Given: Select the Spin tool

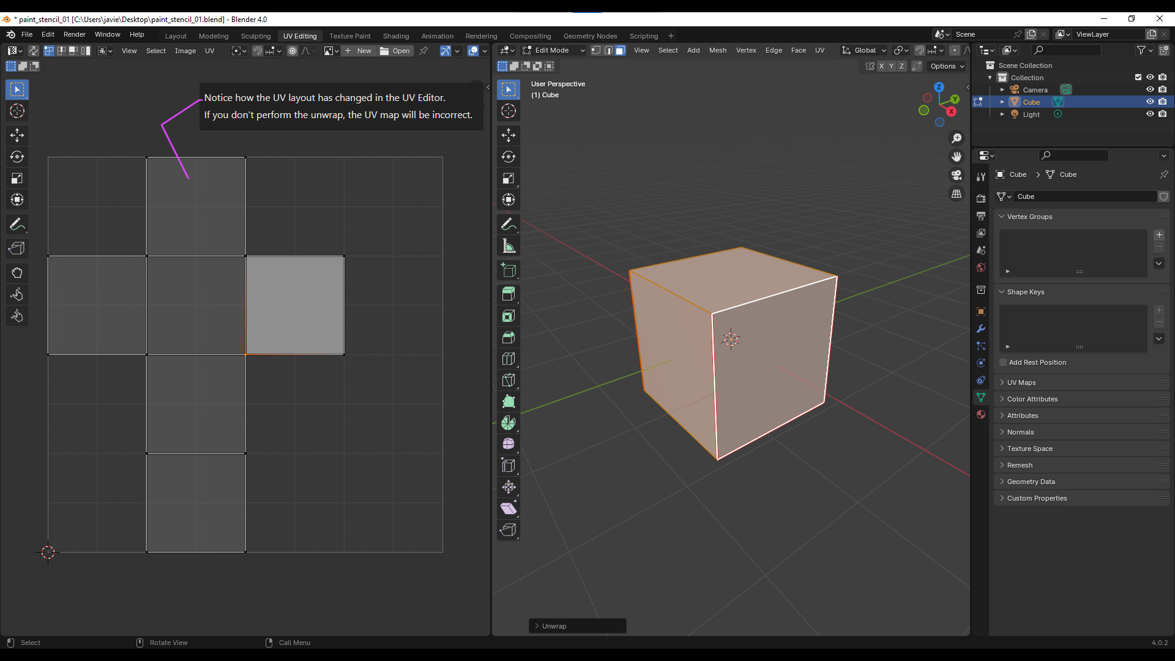Looking at the screenshot, I should (x=509, y=423).
